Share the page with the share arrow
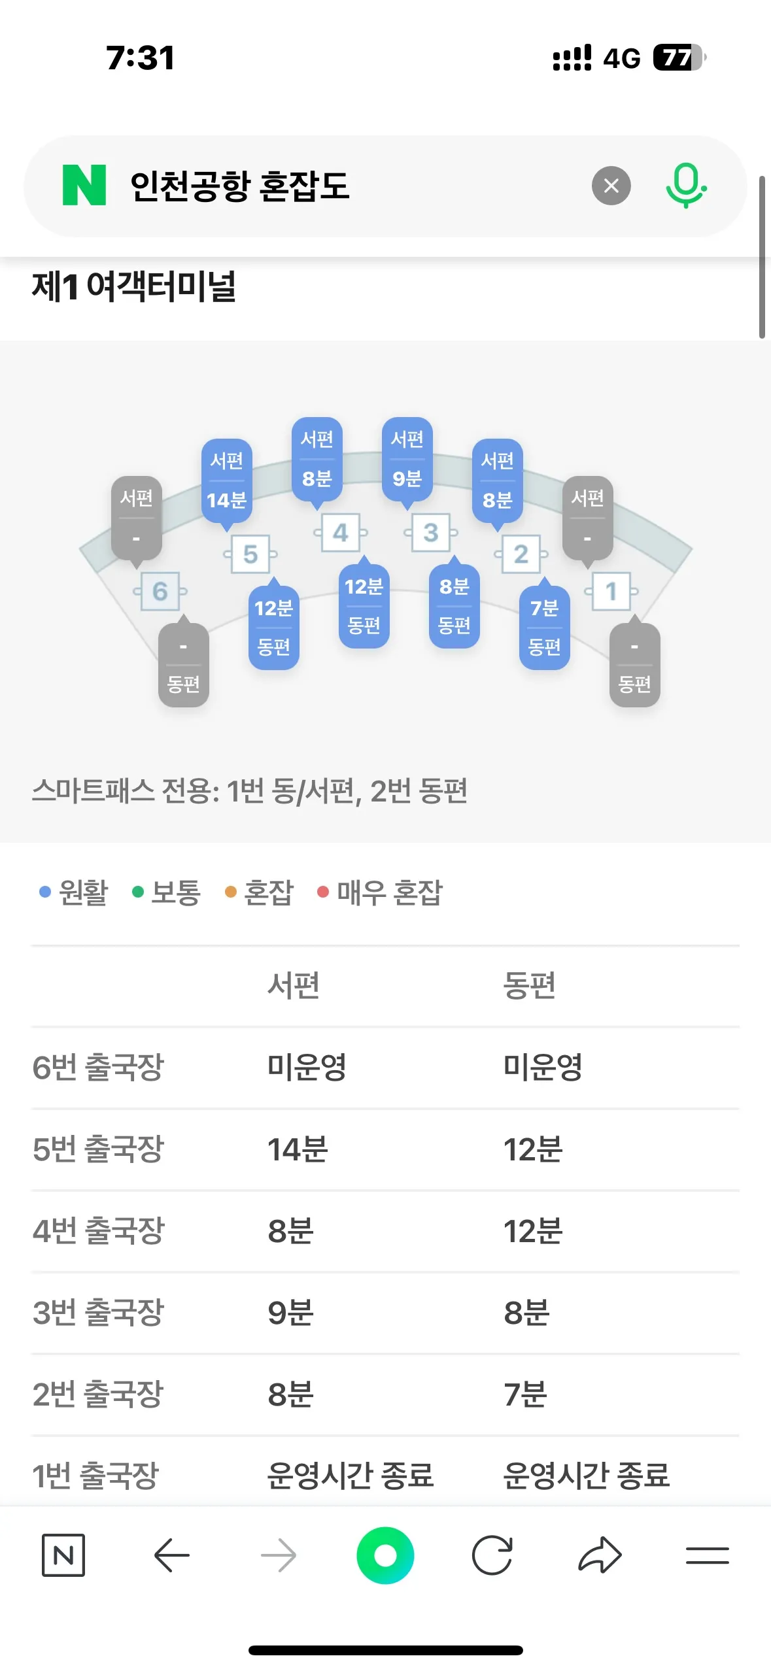This screenshot has width=771, height=1671. (x=600, y=1555)
